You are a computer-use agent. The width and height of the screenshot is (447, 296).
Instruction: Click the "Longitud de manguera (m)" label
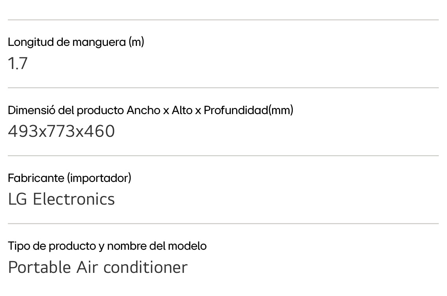76,42
